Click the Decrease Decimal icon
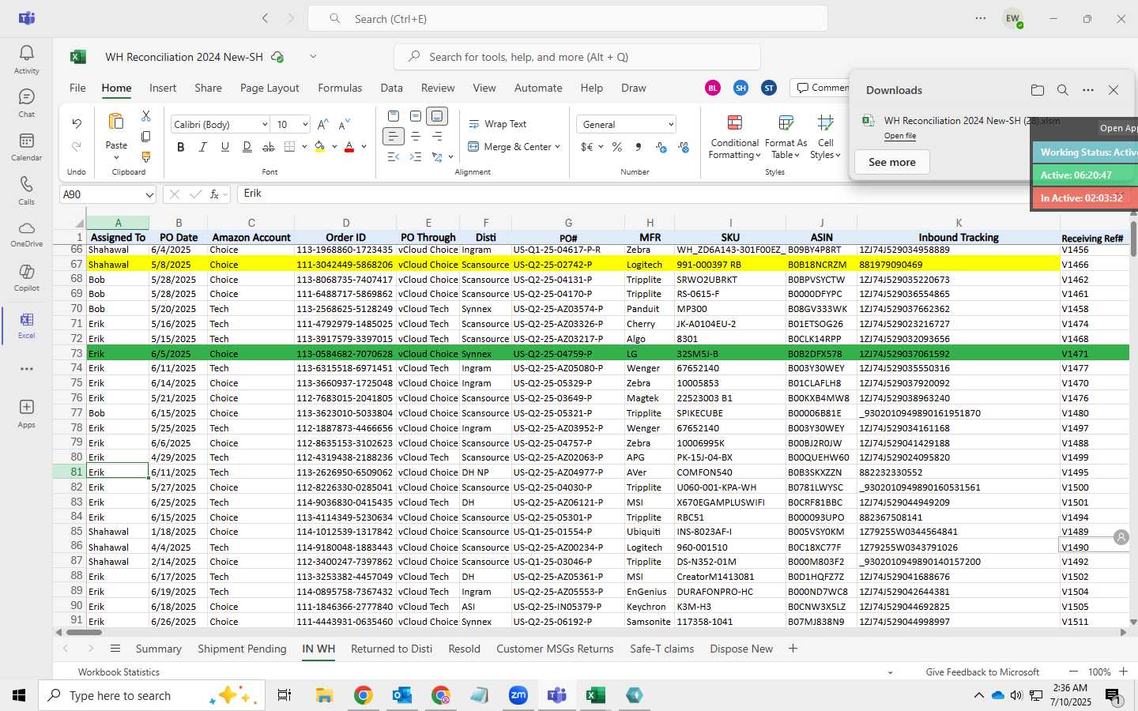This screenshot has width=1138, height=711. (684, 147)
